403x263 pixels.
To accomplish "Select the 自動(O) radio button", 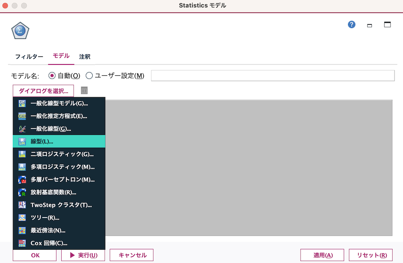I will coord(52,75).
